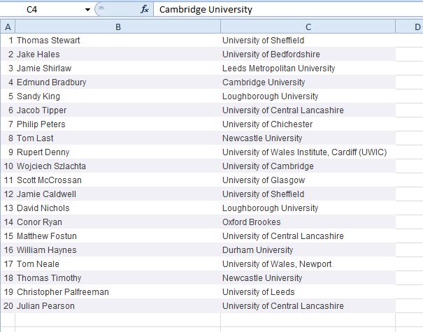Select University of Wales Institute, Cardiff cell
This screenshot has height=332, width=423.
click(x=308, y=152)
